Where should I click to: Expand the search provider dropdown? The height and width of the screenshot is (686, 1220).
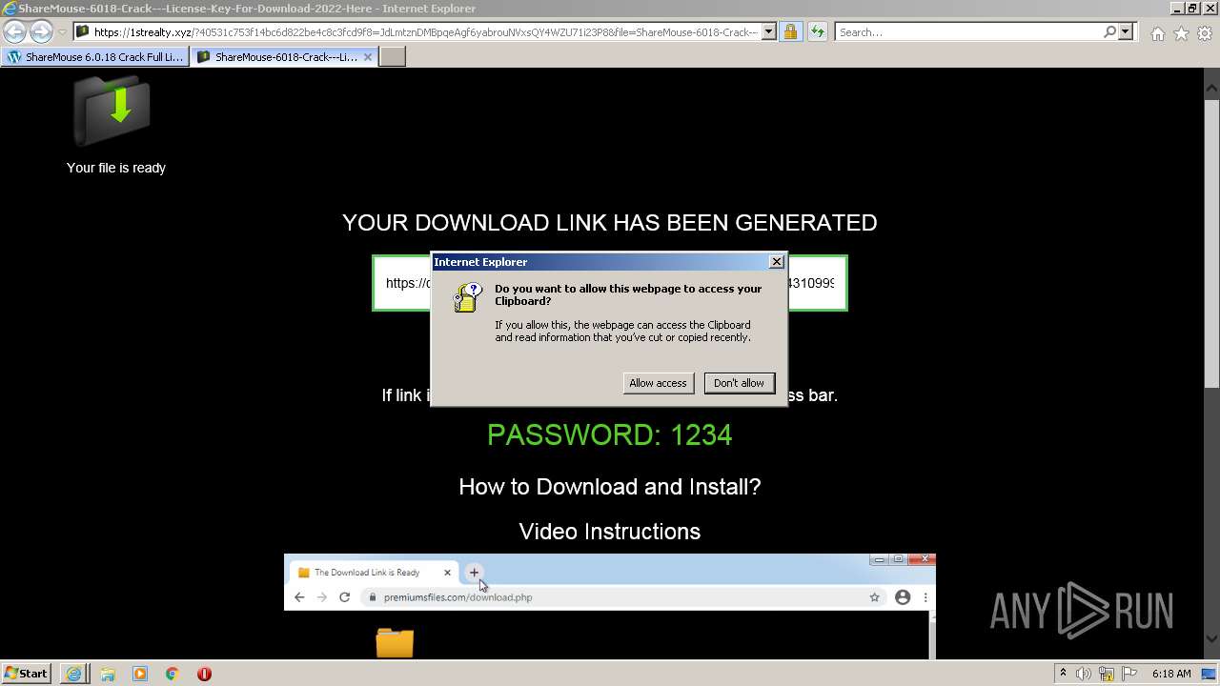click(1126, 32)
